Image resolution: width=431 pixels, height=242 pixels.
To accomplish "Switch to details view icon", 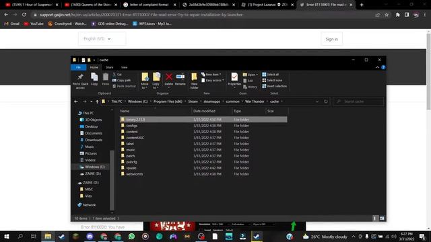I will pyautogui.click(x=375, y=218).
